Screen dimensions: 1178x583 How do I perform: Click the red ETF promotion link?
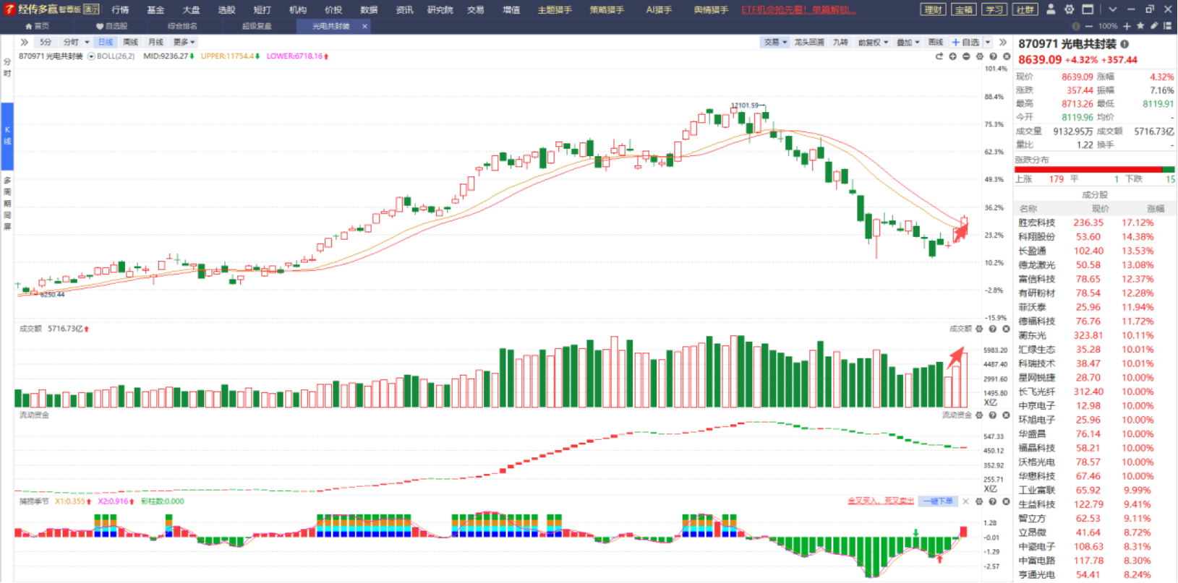[798, 10]
